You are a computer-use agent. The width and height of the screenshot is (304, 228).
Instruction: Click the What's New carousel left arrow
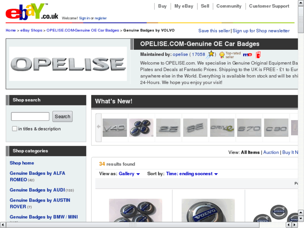pyautogui.click(x=99, y=127)
